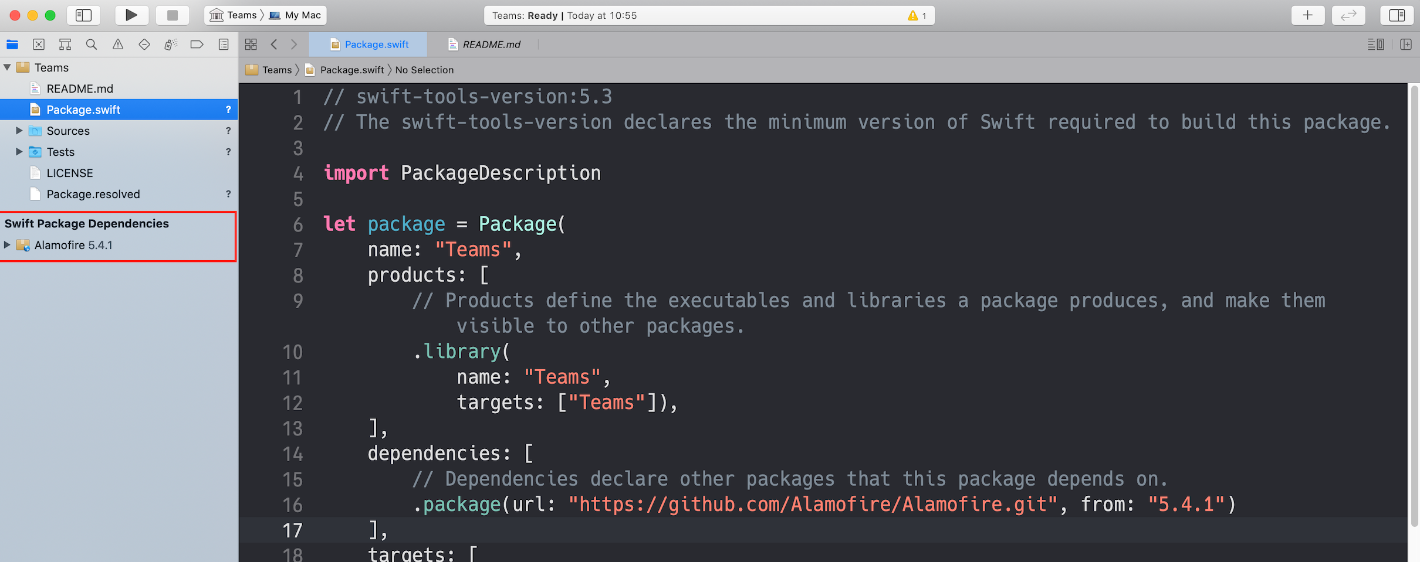Show the Report navigator icon

[224, 45]
